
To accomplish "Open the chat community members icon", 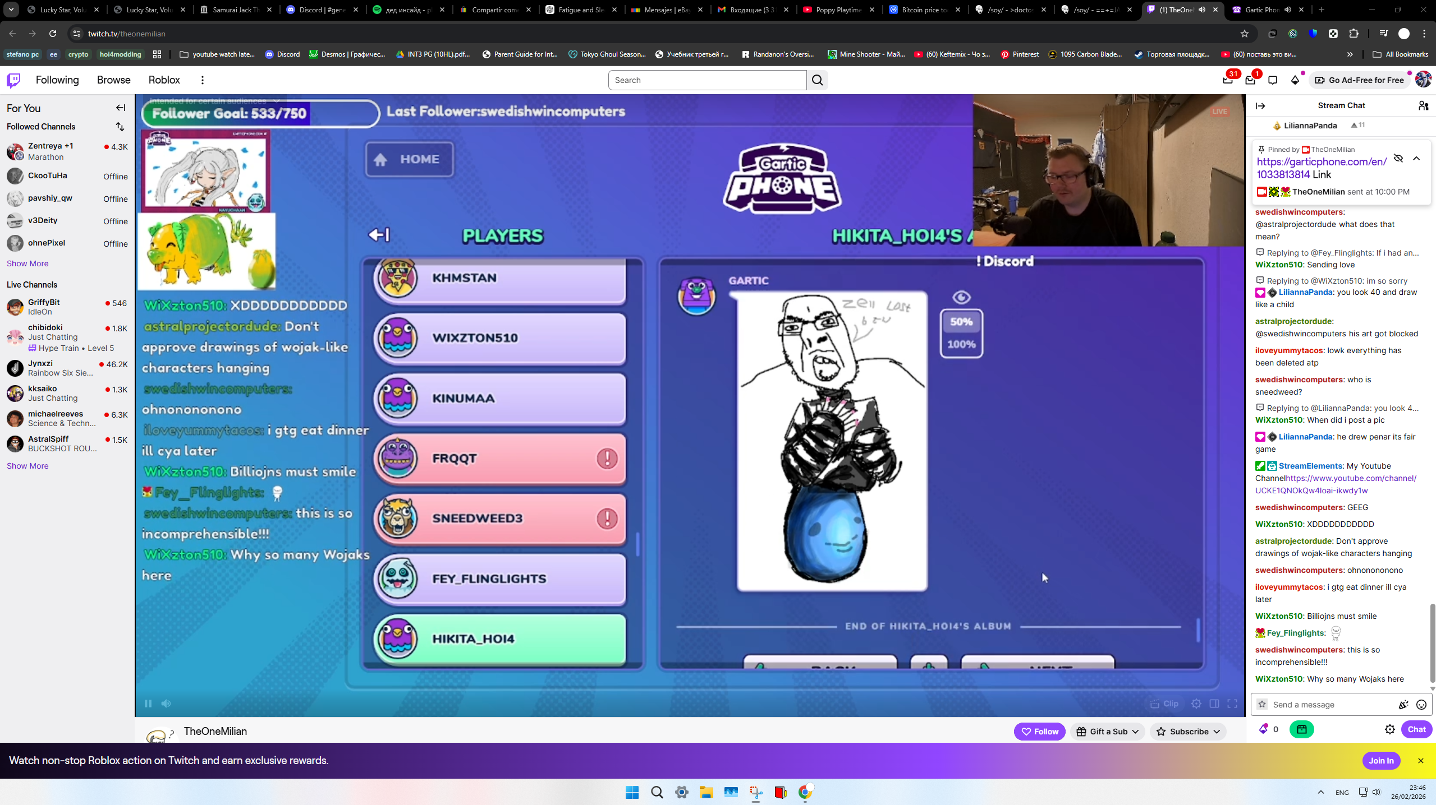I will (1423, 105).
